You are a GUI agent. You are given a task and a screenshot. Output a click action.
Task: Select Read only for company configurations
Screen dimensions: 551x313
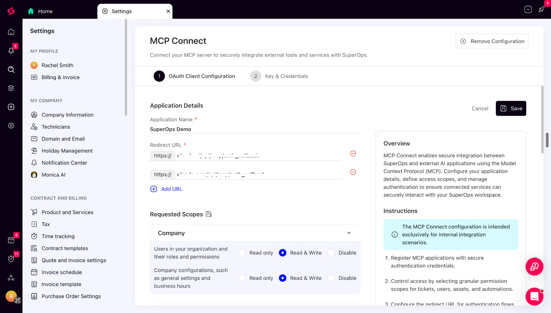242,278
